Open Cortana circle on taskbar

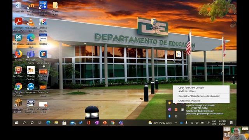pyautogui.click(x=32, y=123)
